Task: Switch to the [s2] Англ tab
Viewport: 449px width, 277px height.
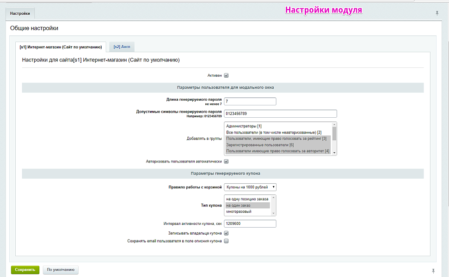Action: 122,47
